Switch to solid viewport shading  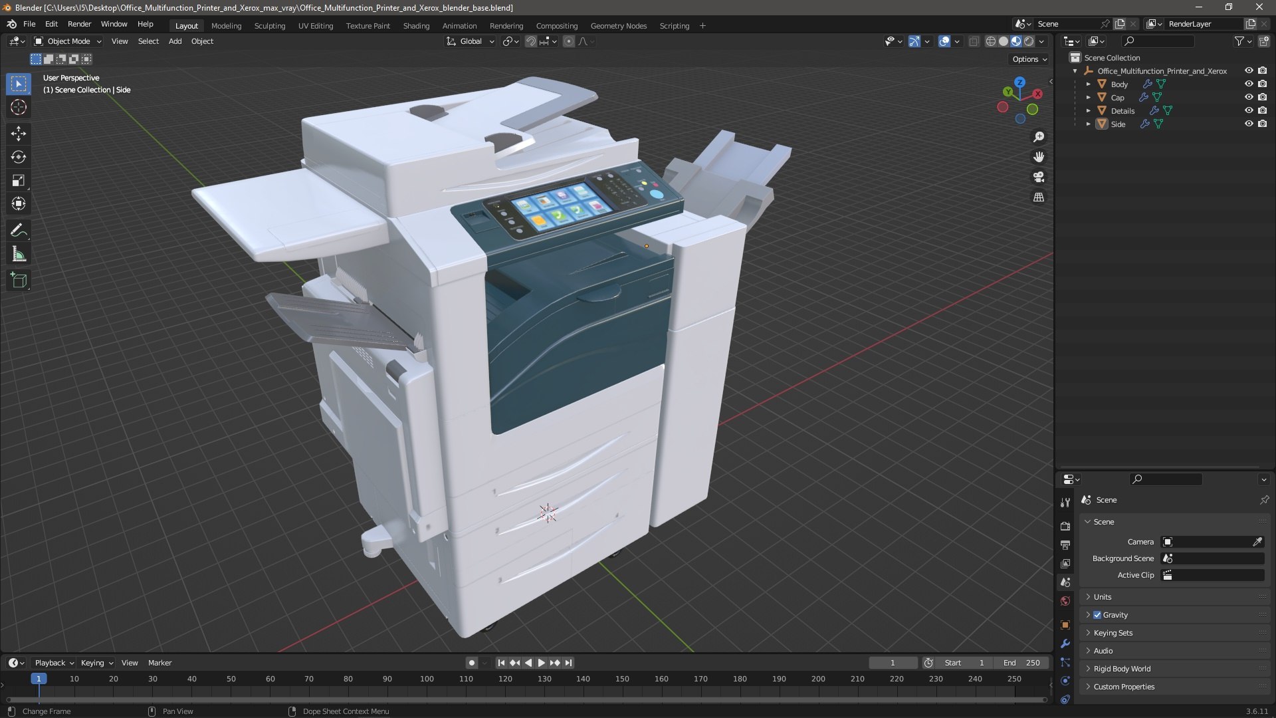pos(1004,41)
